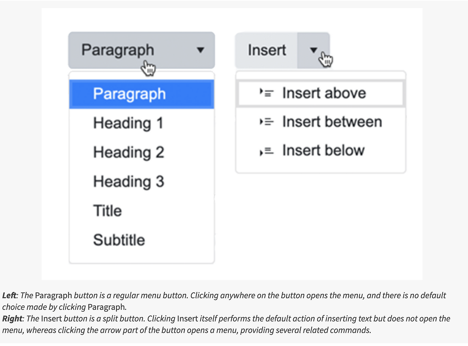Choose the Insert between command text
The width and height of the screenshot is (468, 346).
coord(332,122)
